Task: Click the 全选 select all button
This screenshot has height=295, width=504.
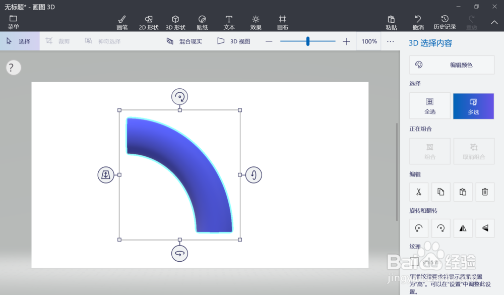Action: [430, 106]
